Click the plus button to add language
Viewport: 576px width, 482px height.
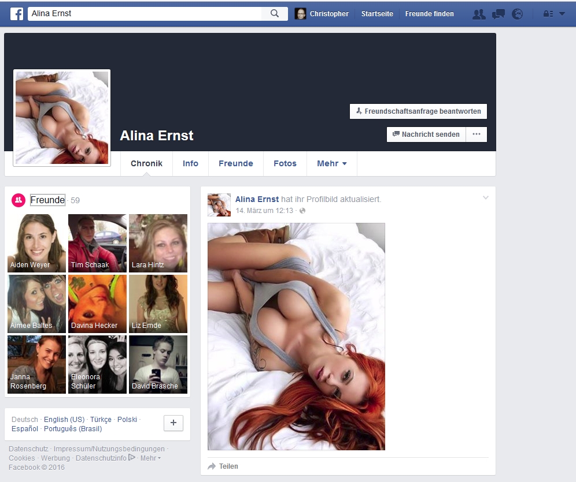173,423
